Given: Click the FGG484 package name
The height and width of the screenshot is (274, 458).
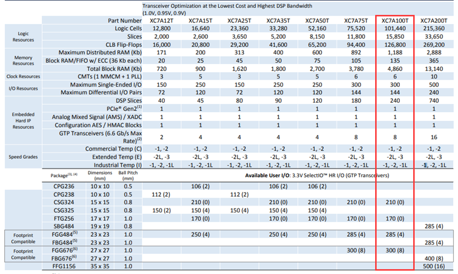Looking at the screenshot, I should point(65,234).
